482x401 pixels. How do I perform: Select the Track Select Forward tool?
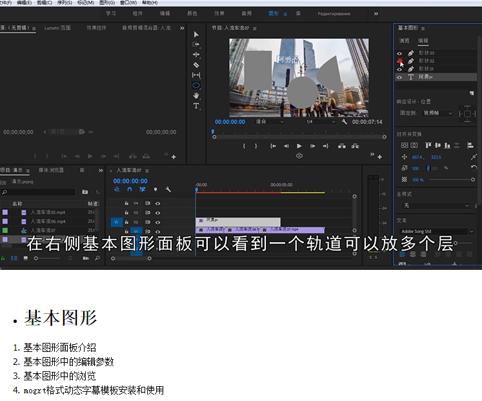196,45
